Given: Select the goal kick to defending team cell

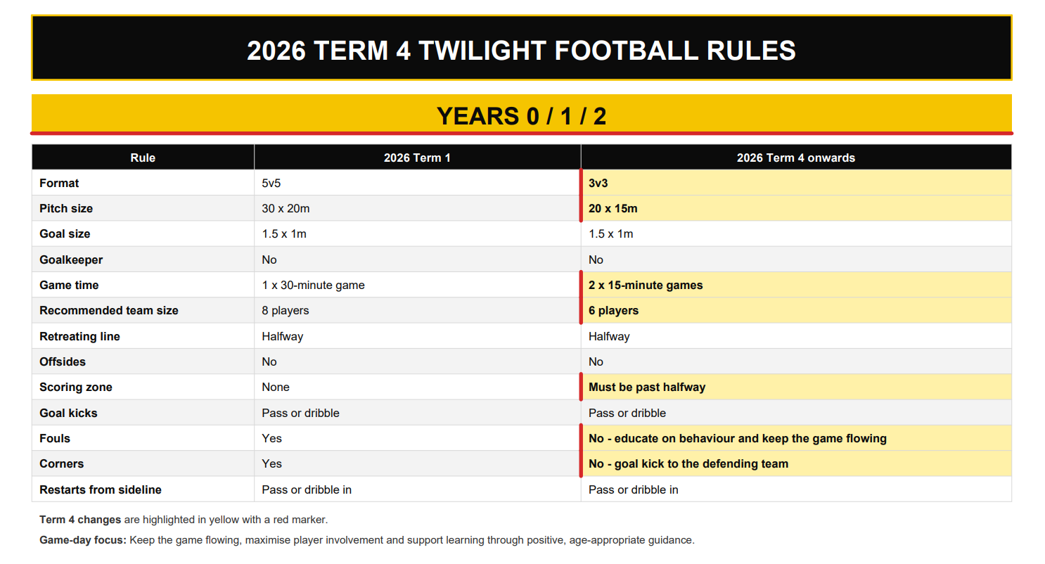Looking at the screenshot, I should [x=796, y=463].
